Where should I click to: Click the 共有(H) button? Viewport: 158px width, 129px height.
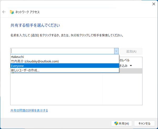click(122, 123)
